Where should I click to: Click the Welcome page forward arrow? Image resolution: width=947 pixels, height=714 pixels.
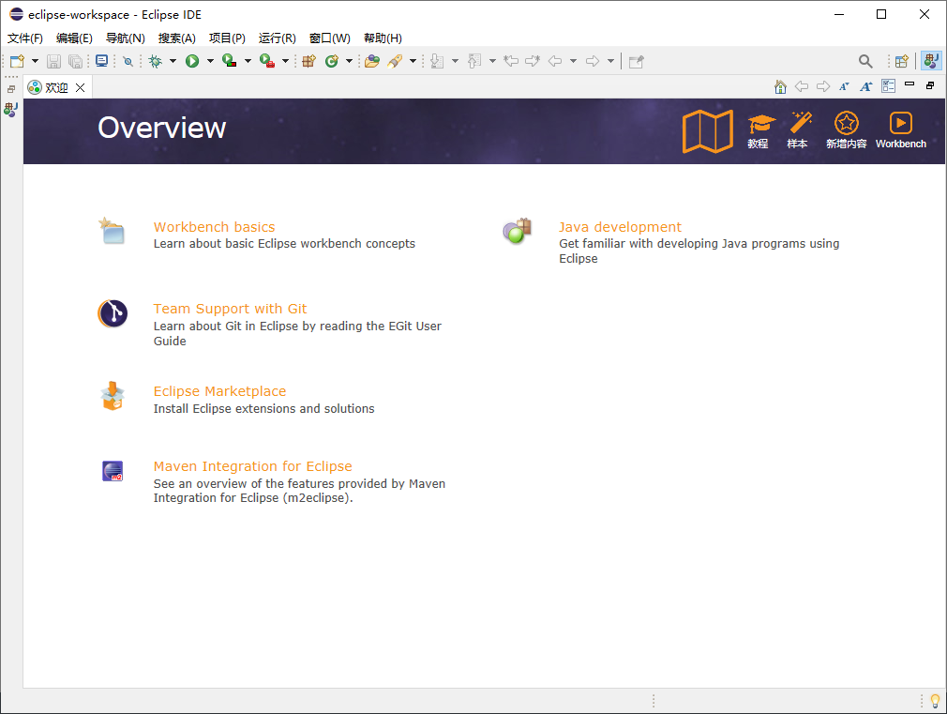[x=823, y=86]
